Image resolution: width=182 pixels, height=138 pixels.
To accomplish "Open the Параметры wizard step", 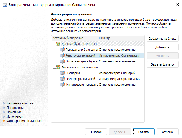I will (15, 108).
